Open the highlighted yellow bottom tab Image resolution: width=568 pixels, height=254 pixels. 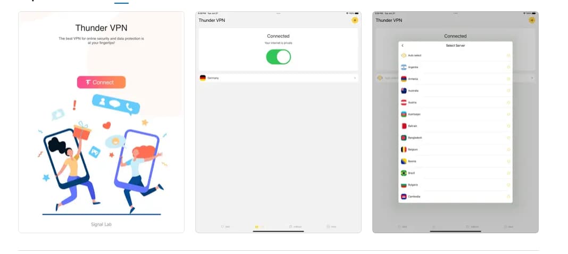click(x=260, y=227)
